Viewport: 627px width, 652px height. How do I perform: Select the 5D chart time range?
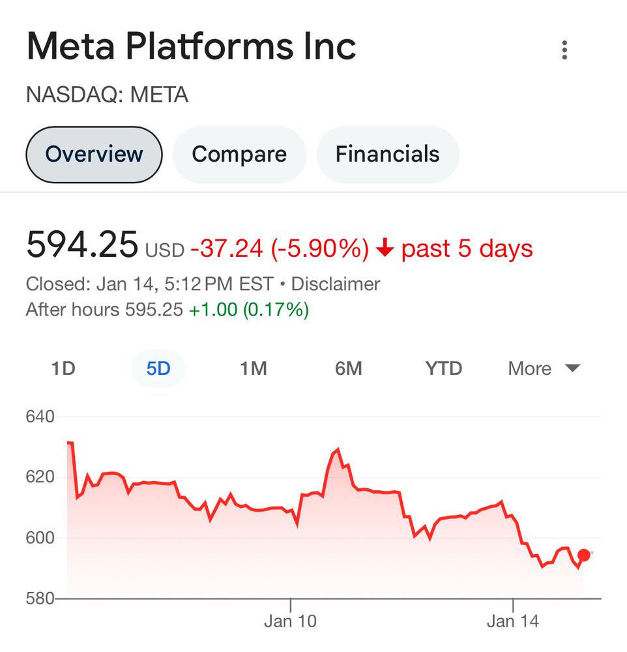(158, 368)
